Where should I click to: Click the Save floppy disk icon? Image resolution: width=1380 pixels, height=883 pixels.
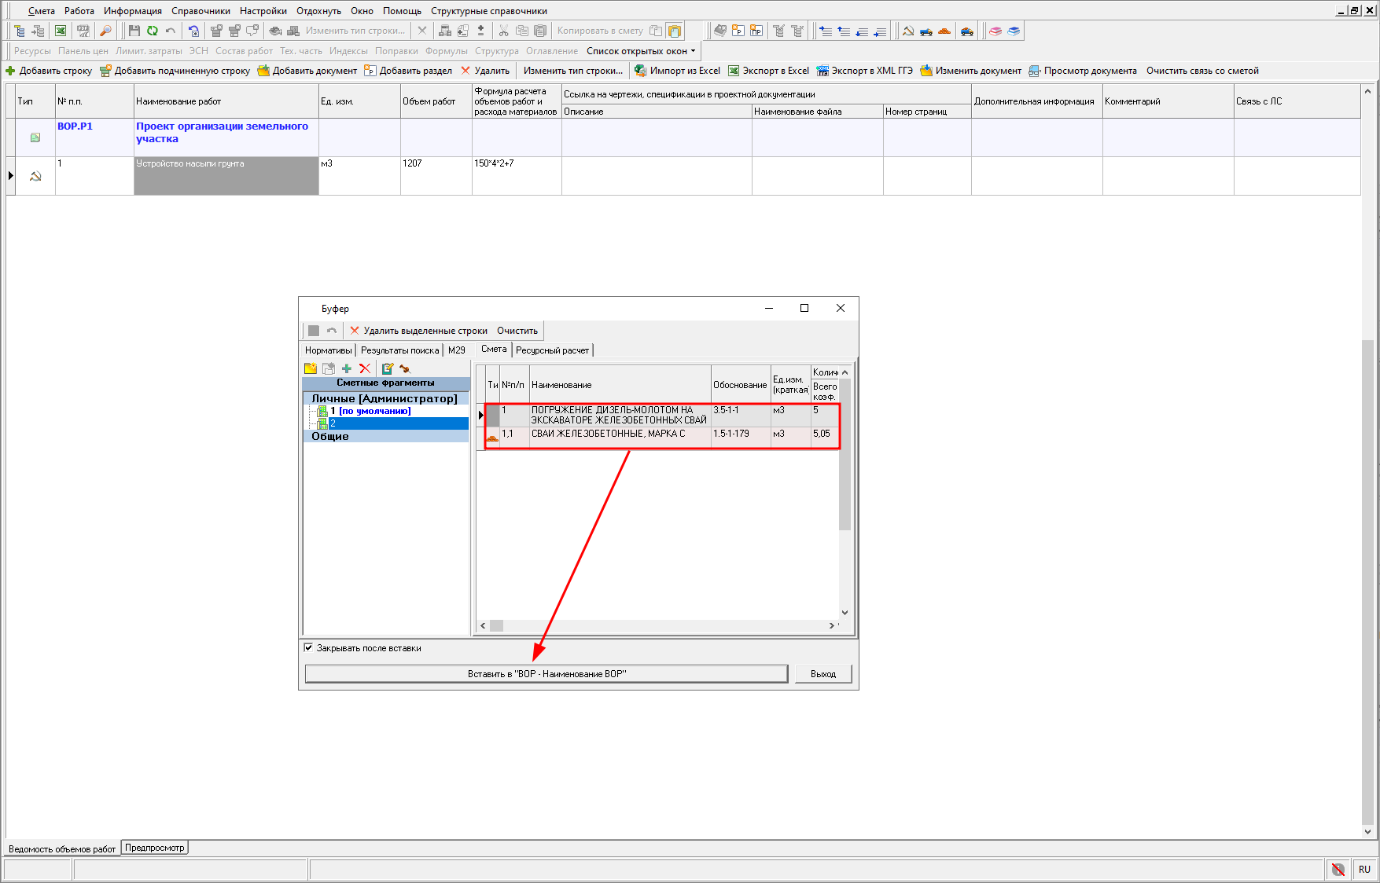pos(134,31)
